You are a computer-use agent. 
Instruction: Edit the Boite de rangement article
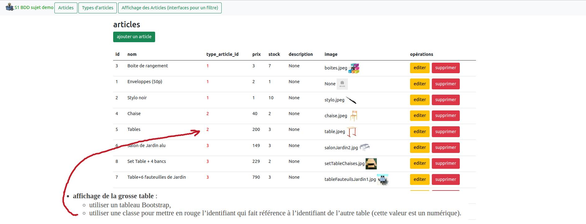tap(419, 68)
